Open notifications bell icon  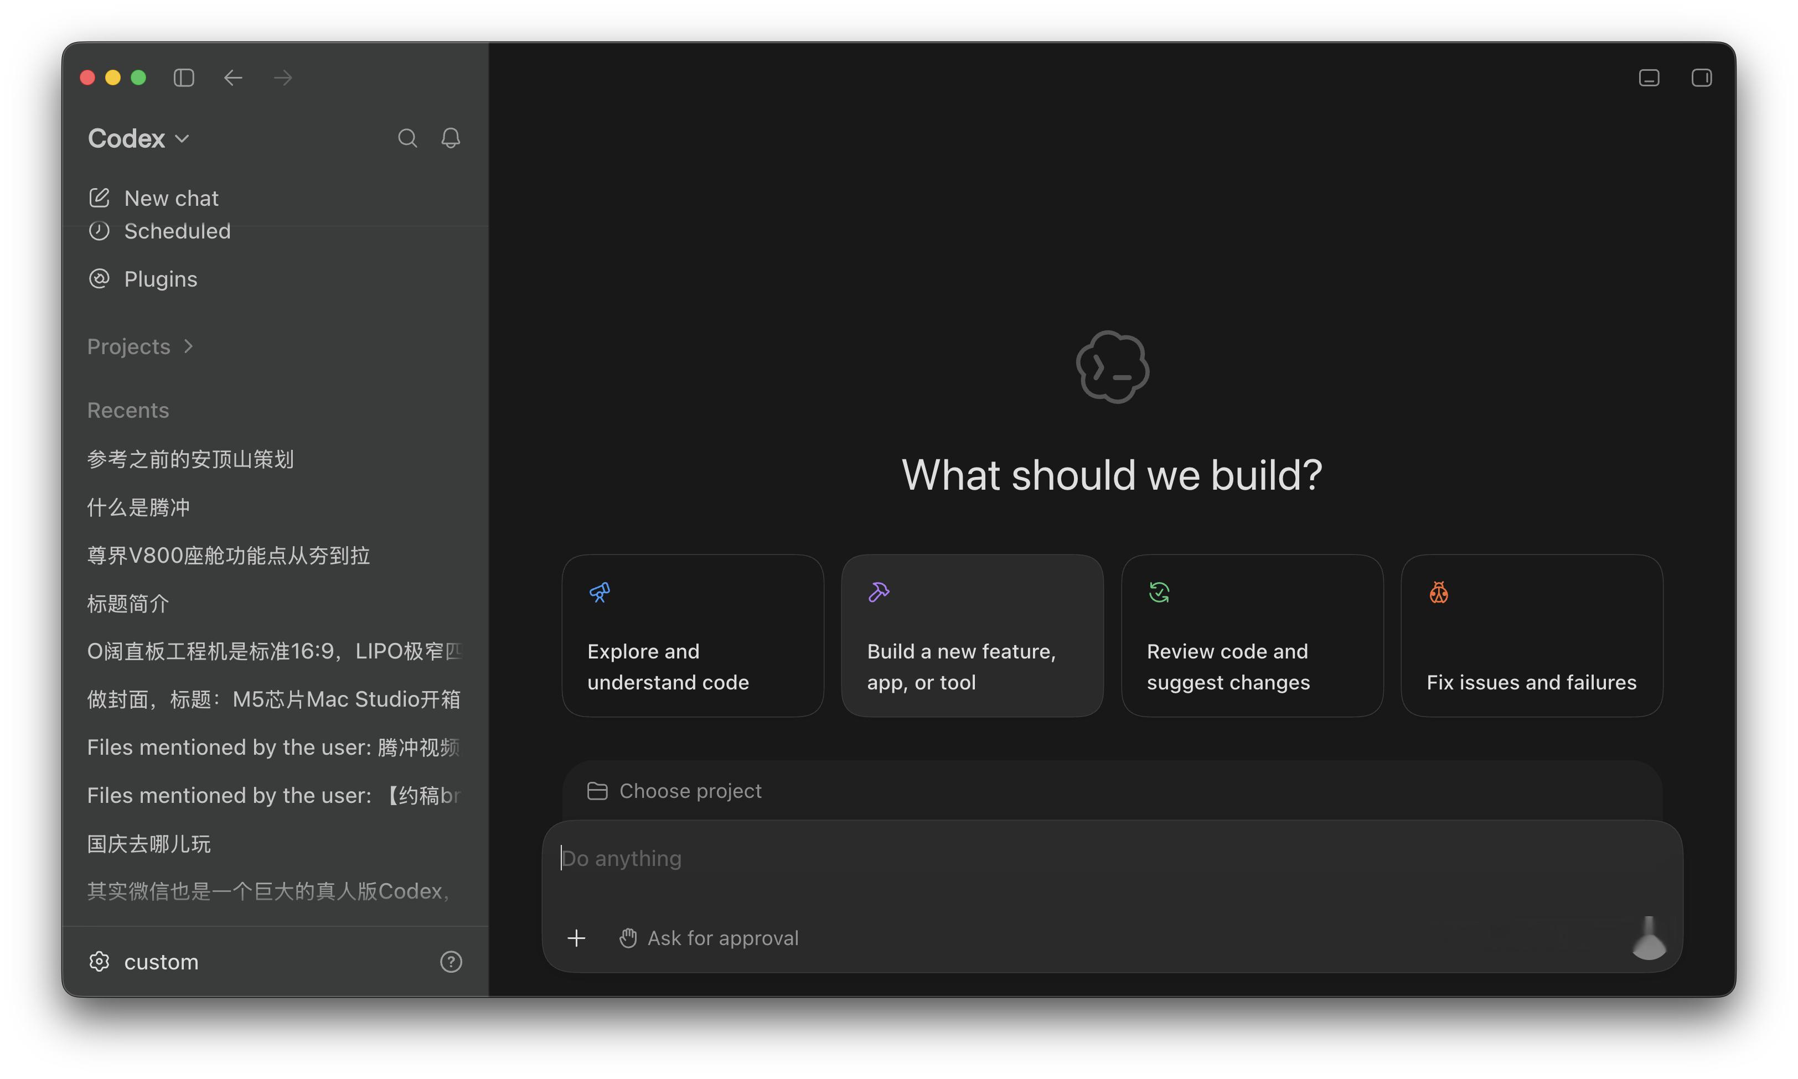click(x=451, y=138)
